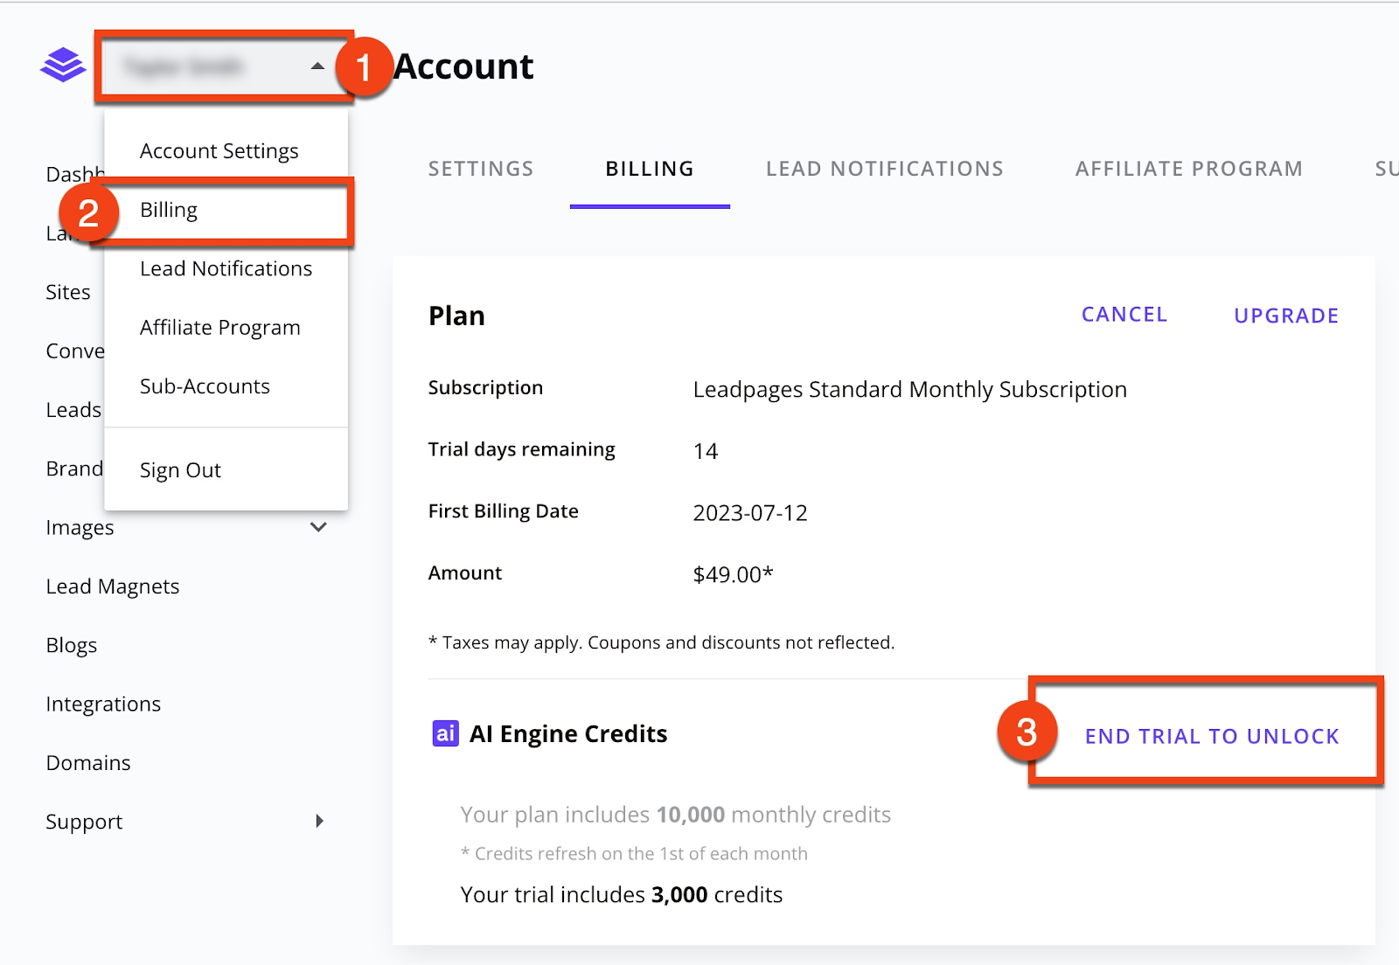Collapse the account name dropdown arrow

coord(317,66)
